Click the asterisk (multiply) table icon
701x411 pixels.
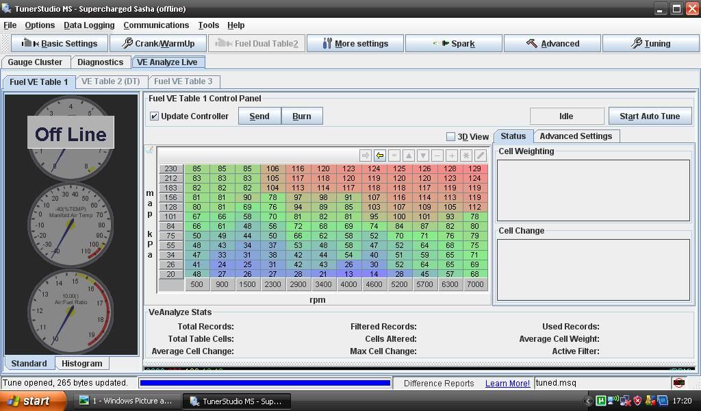466,155
